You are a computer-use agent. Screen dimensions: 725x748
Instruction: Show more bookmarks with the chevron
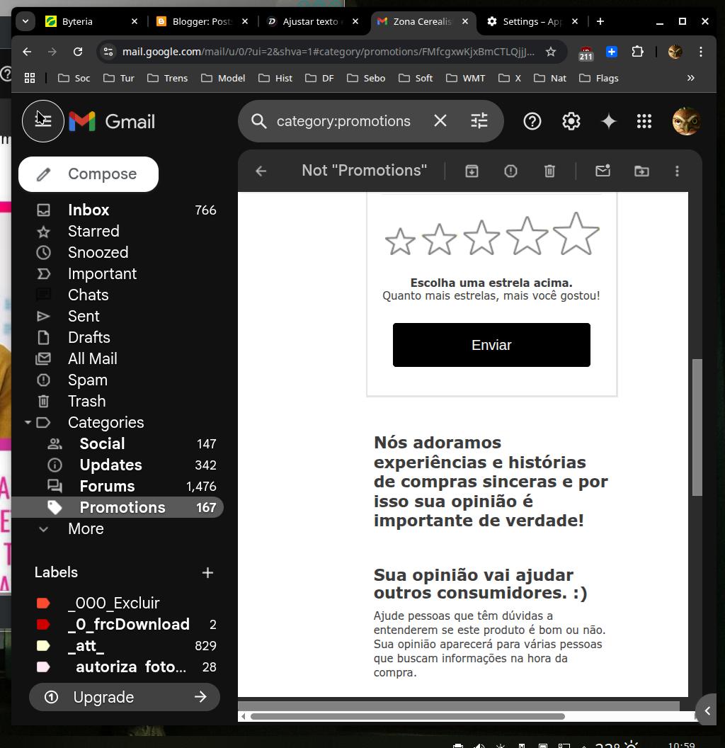pyautogui.click(x=690, y=78)
